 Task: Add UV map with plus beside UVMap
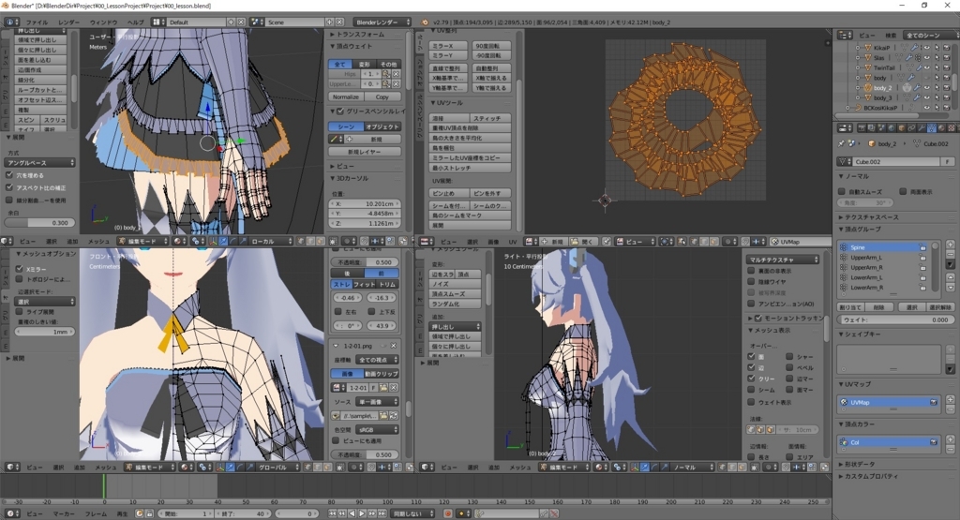tap(951, 399)
